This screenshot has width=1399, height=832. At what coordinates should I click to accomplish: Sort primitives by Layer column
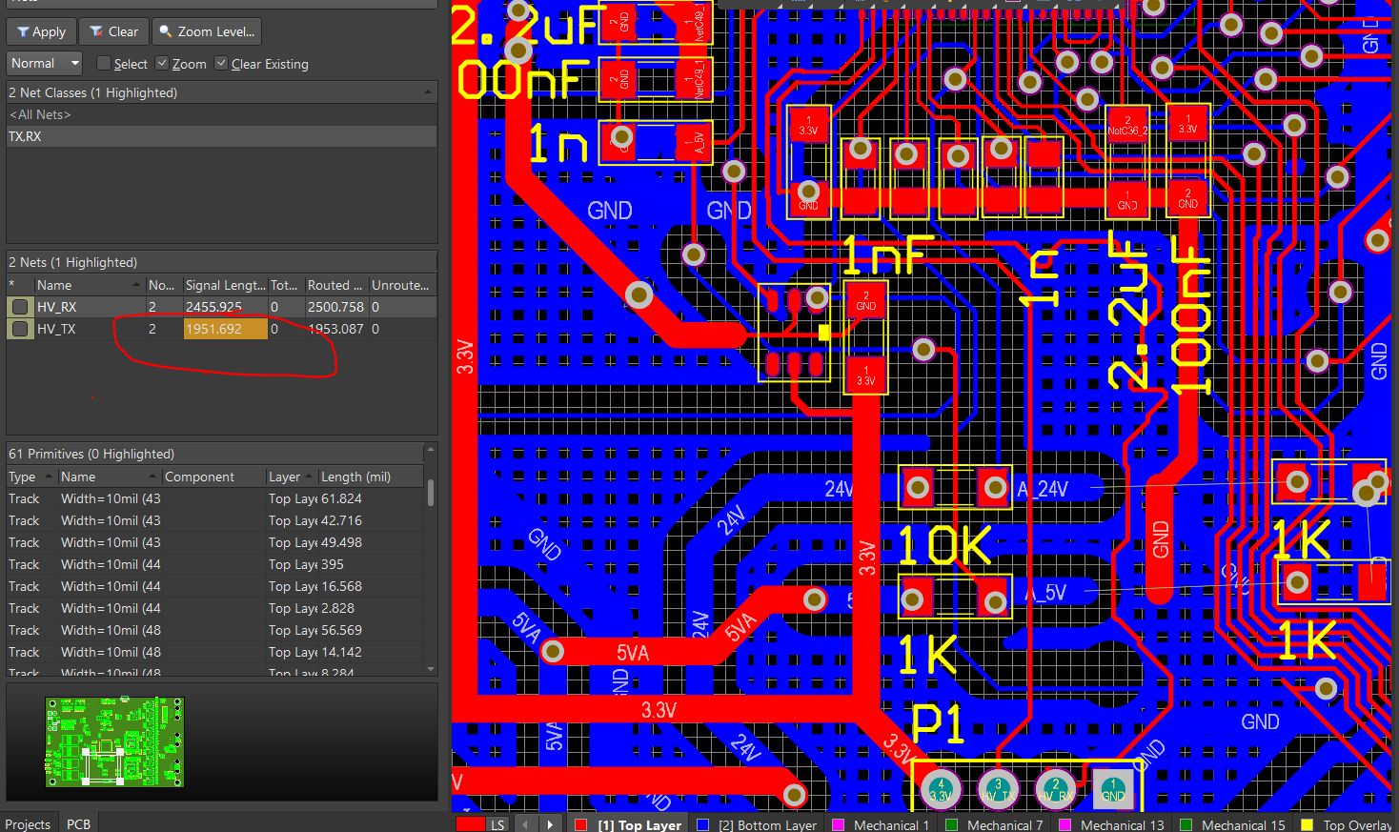coord(292,477)
